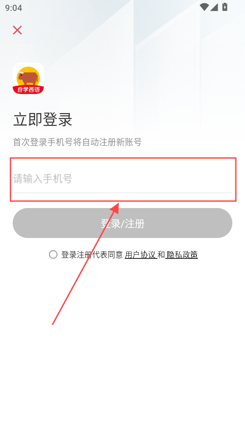Viewport: 245px width, 436px height.
Task: Tap the battery charging icon
Action: coord(225,7)
